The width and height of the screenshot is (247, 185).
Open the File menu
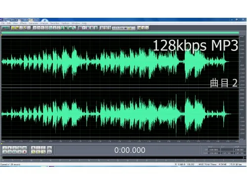[x=3, y=23]
